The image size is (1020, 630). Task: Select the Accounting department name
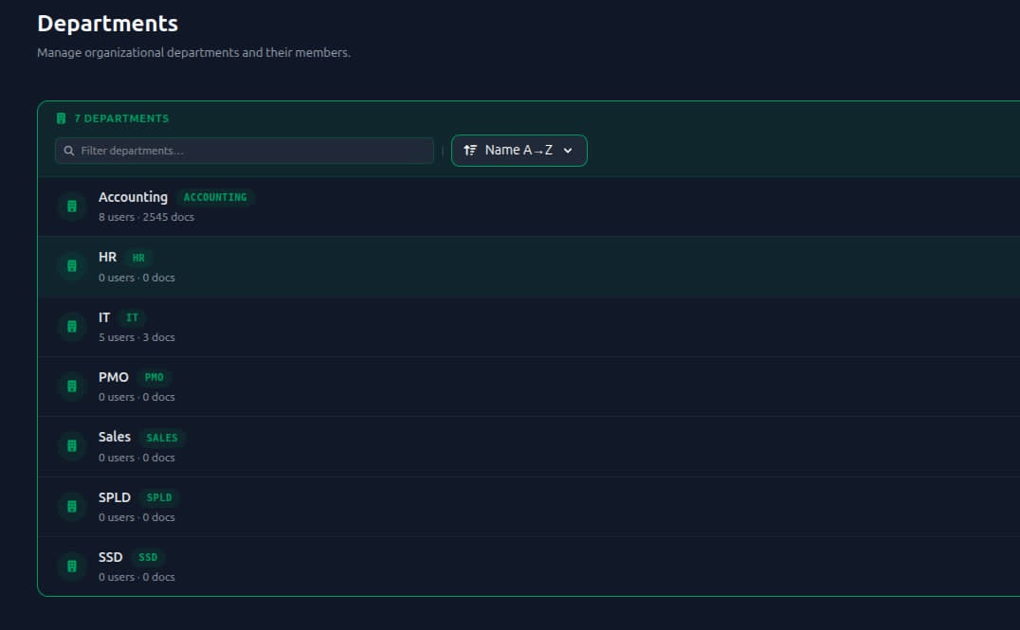tap(133, 197)
